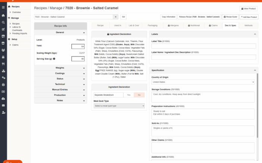Viewport: 262px width, 163px height.
Task: Switch to the Methods tab
Action: (249, 26)
